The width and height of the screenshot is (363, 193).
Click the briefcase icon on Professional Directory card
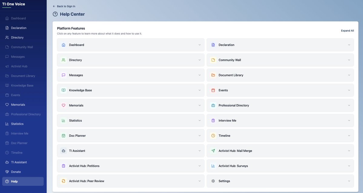(213, 105)
